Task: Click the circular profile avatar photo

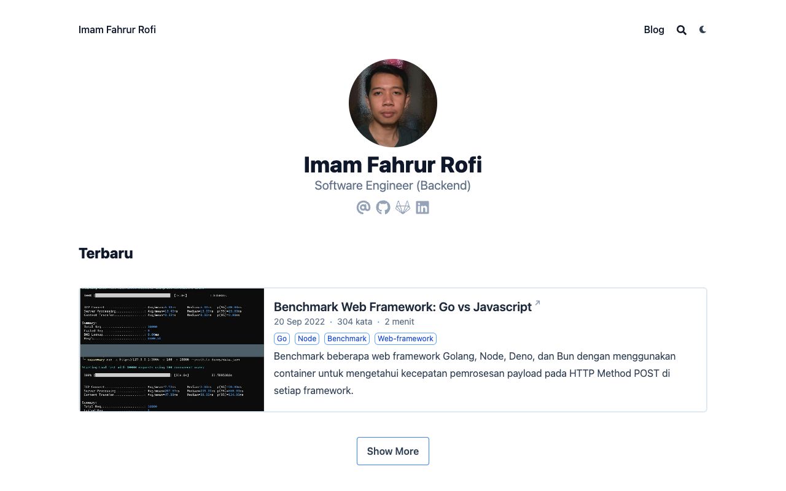Action: (x=393, y=103)
